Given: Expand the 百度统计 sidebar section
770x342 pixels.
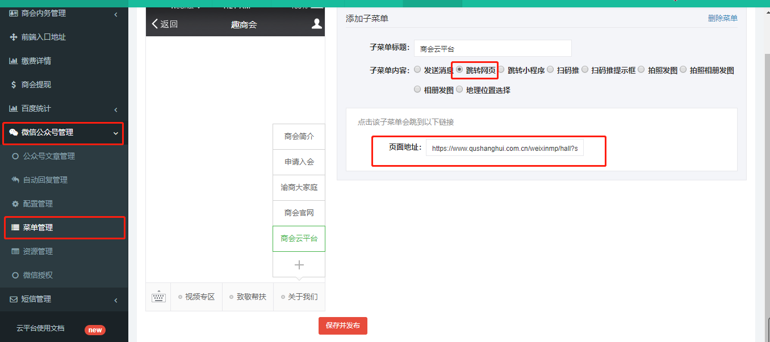Looking at the screenshot, I should click(116, 109).
